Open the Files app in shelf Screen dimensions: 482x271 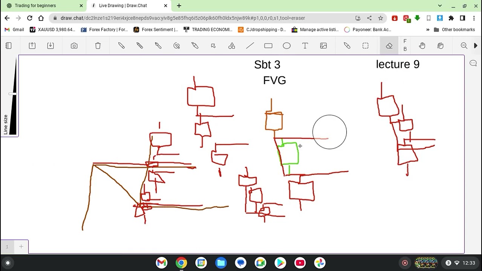[x=221, y=263]
